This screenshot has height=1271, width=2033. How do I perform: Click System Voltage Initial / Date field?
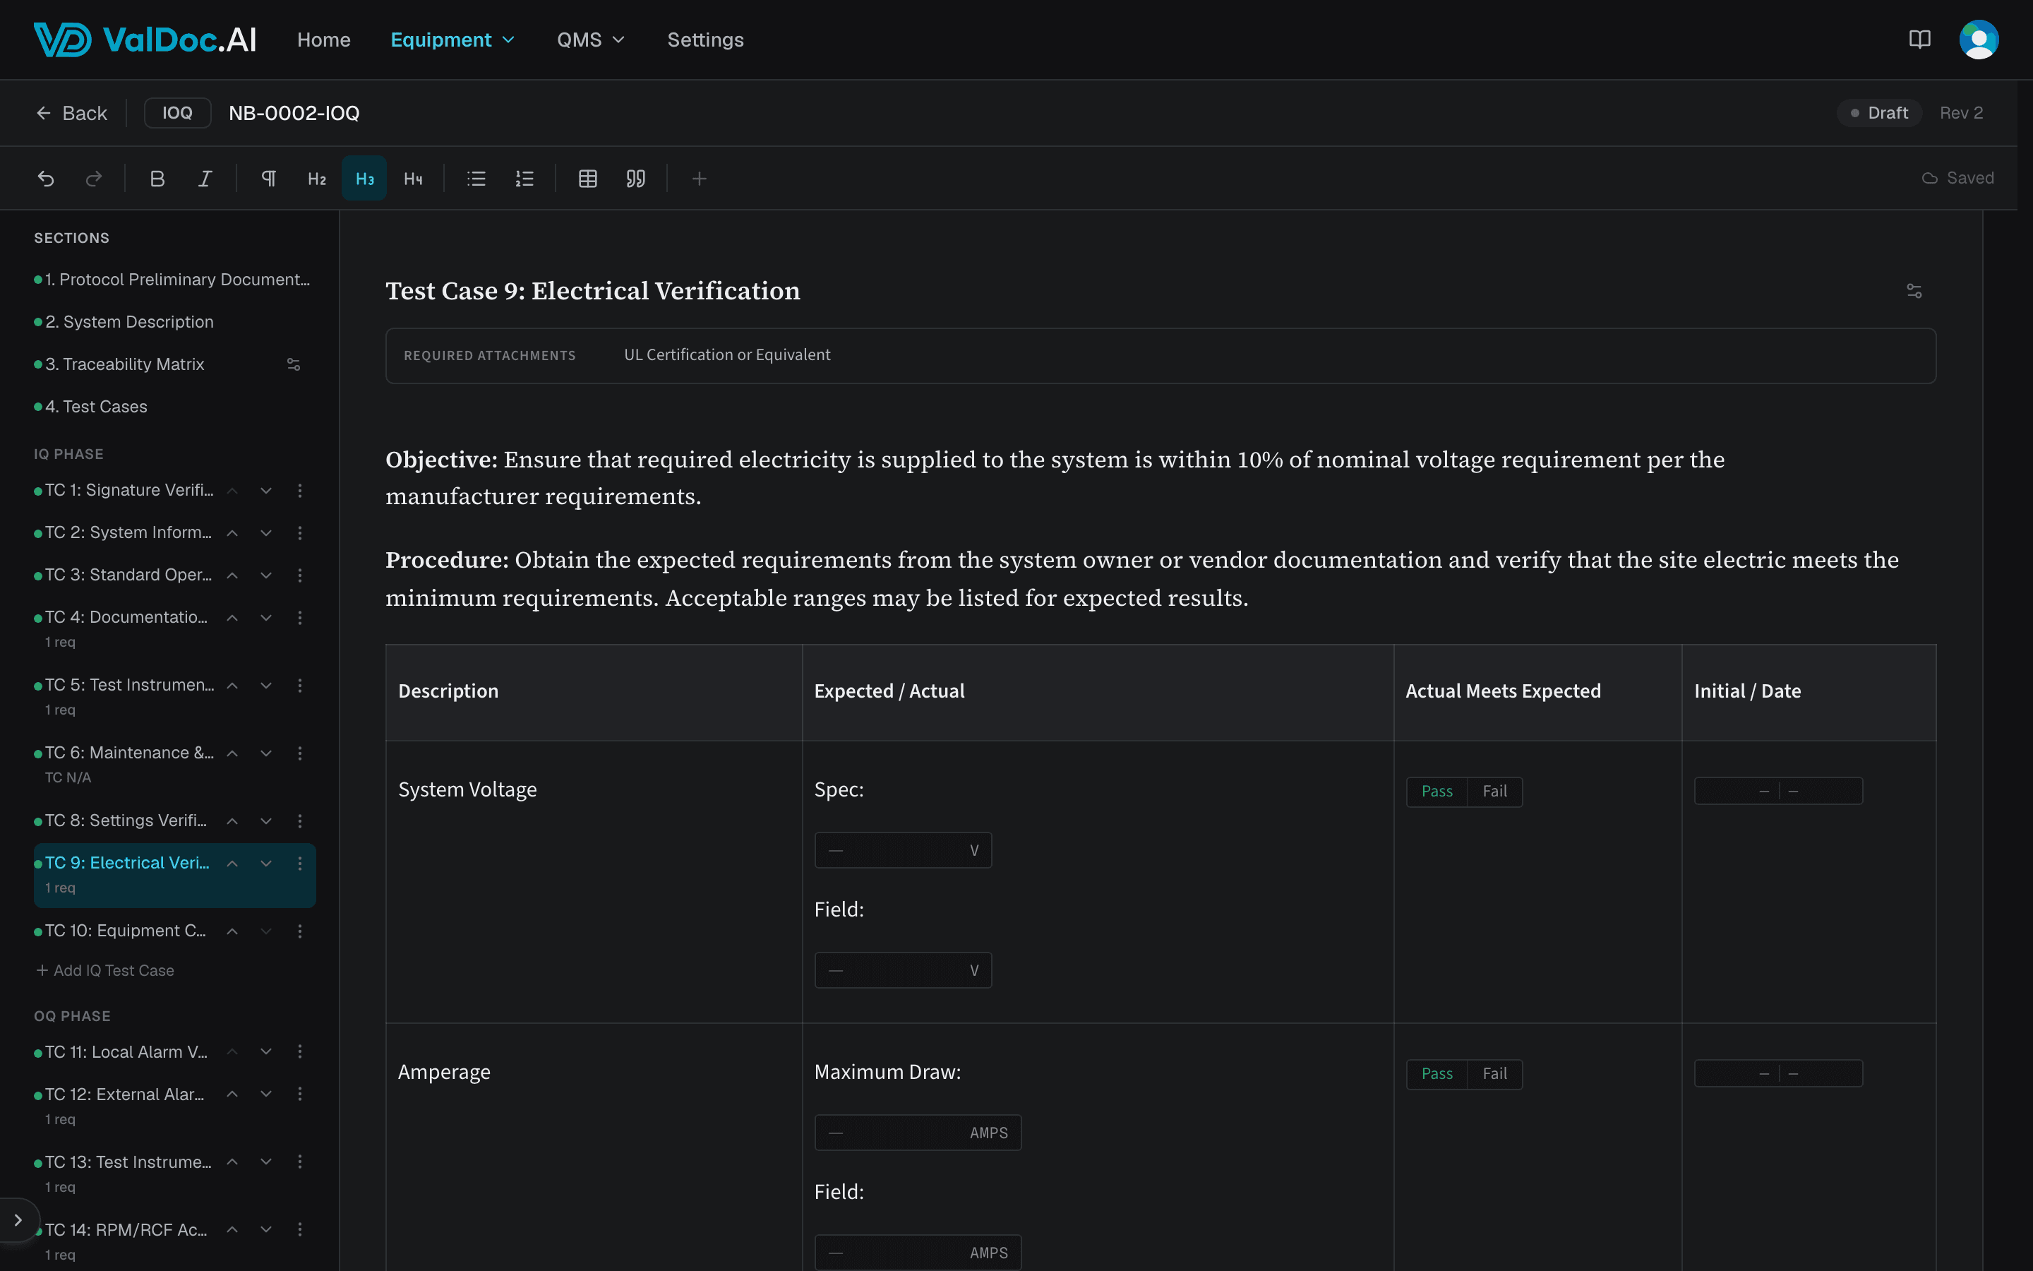pos(1777,791)
